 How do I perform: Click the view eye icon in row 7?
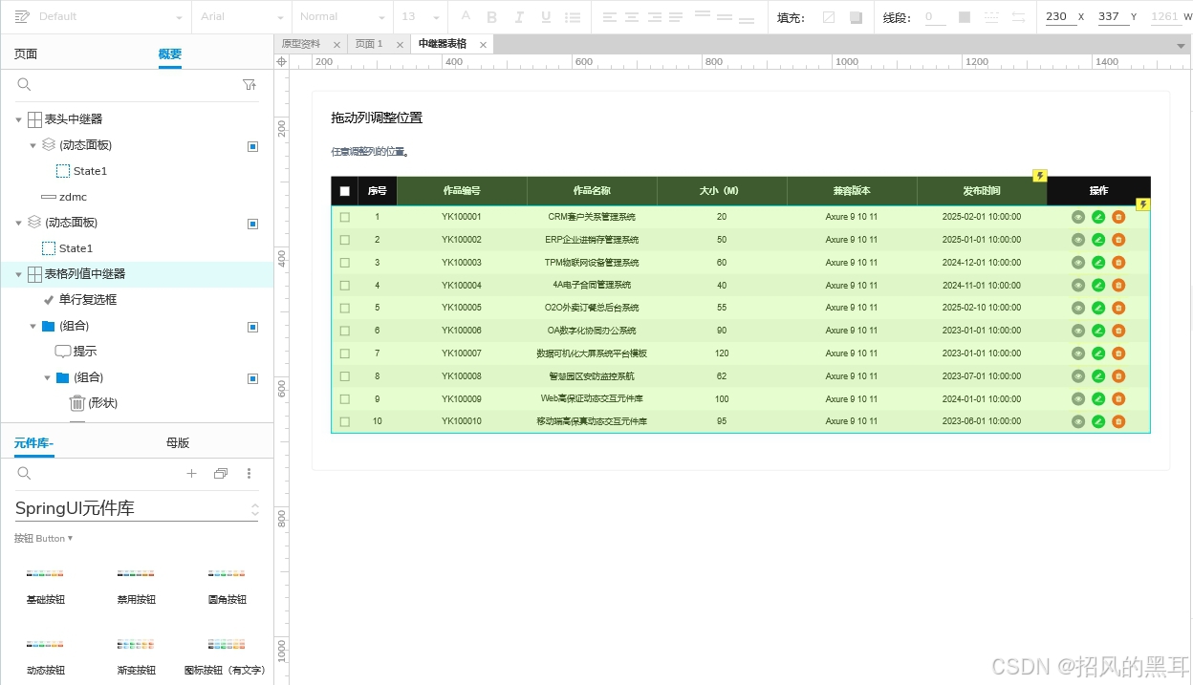tap(1078, 353)
